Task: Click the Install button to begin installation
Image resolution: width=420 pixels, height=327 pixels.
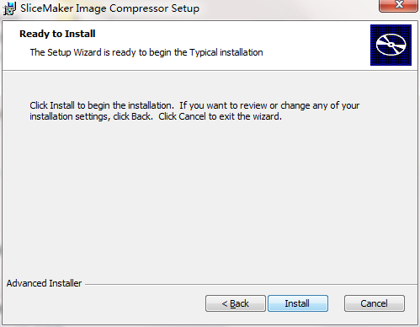Action: 298,303
